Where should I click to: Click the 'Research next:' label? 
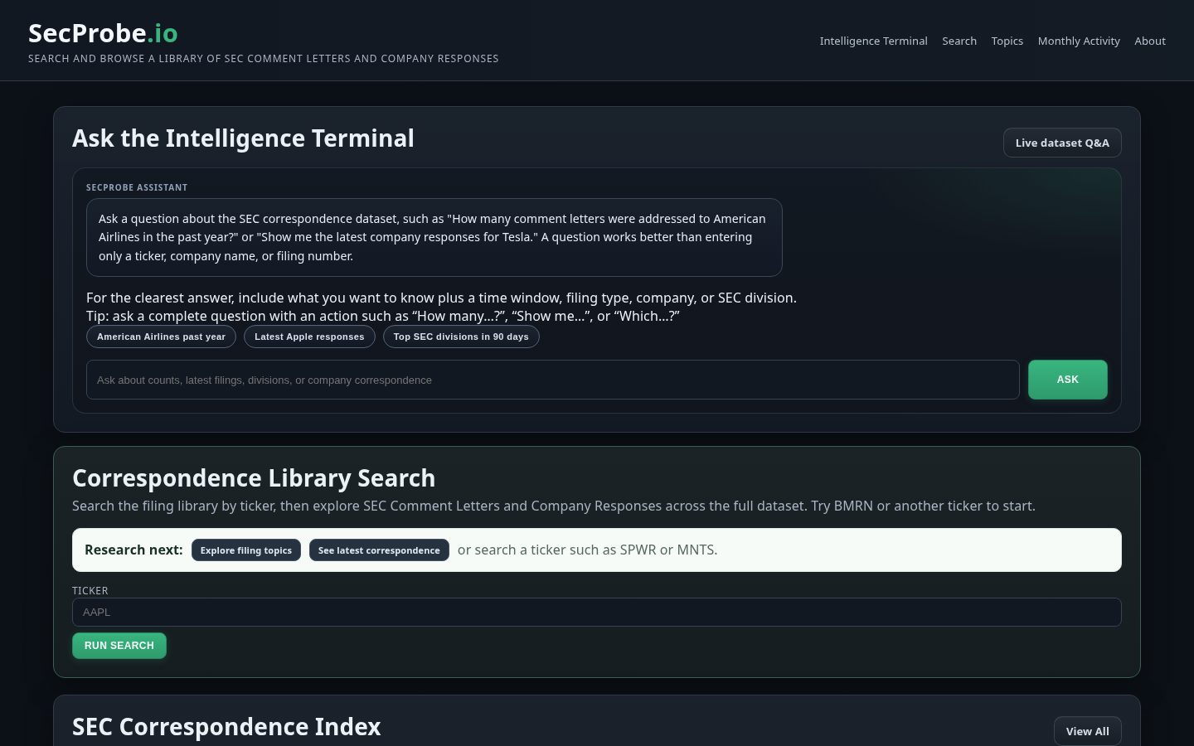click(x=133, y=550)
